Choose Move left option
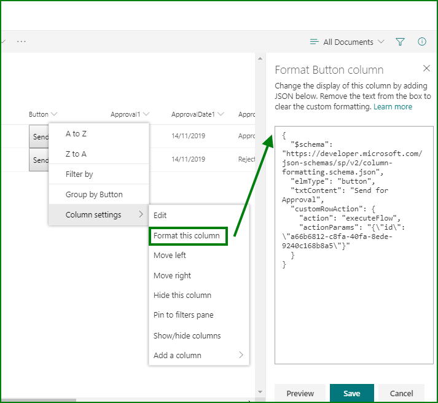438x403 pixels. click(x=199, y=256)
